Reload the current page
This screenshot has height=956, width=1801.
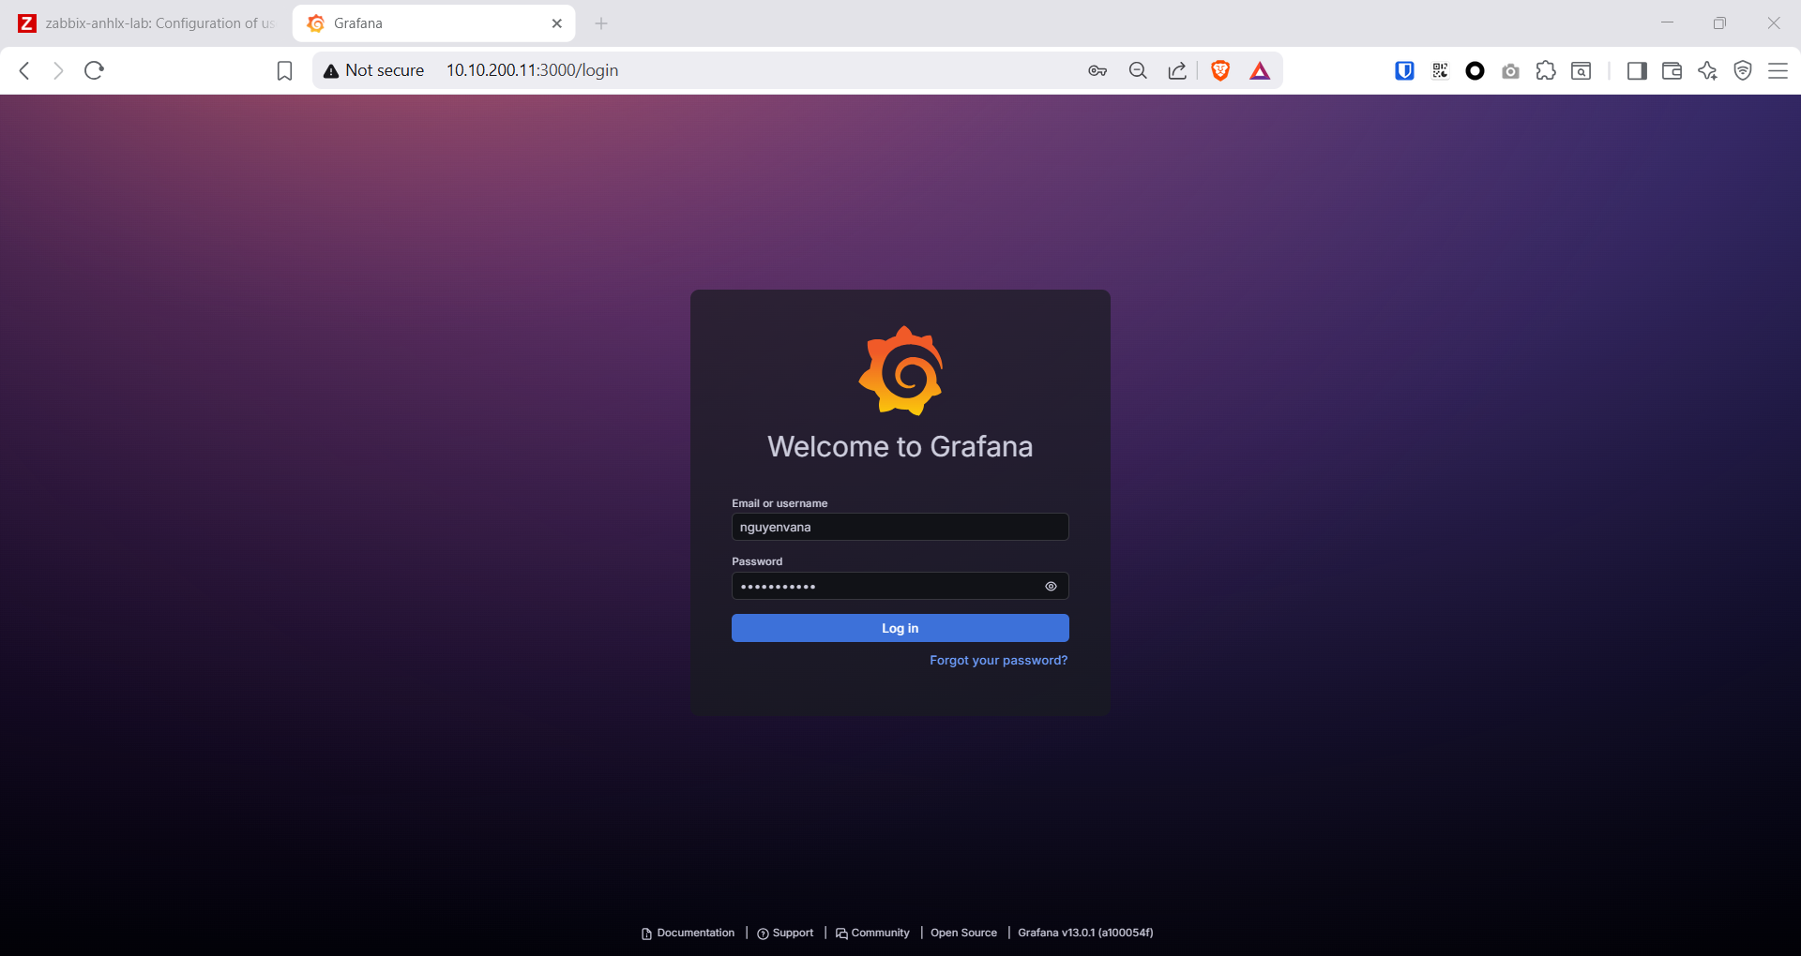[x=94, y=70]
